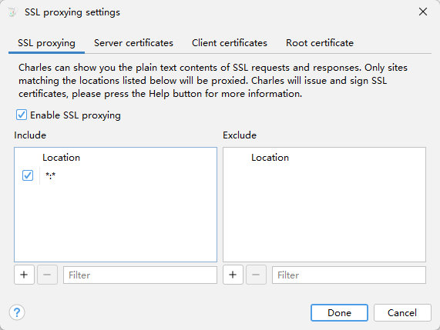
Task: Select the *:* row in Include list
Action: pos(116,175)
